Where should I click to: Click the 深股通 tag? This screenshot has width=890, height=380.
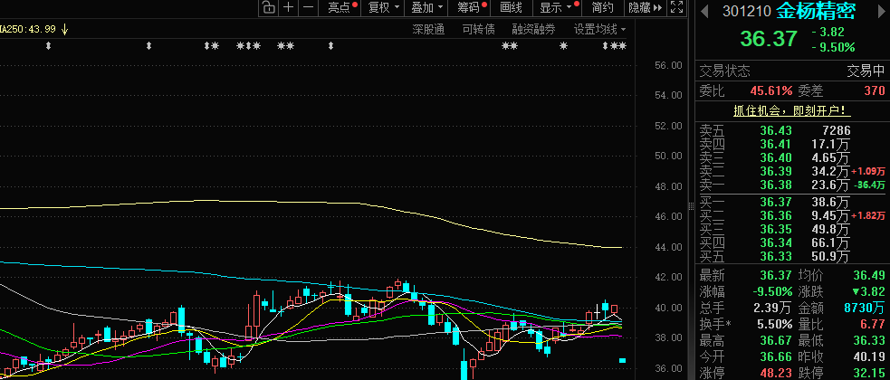pyautogui.click(x=428, y=30)
